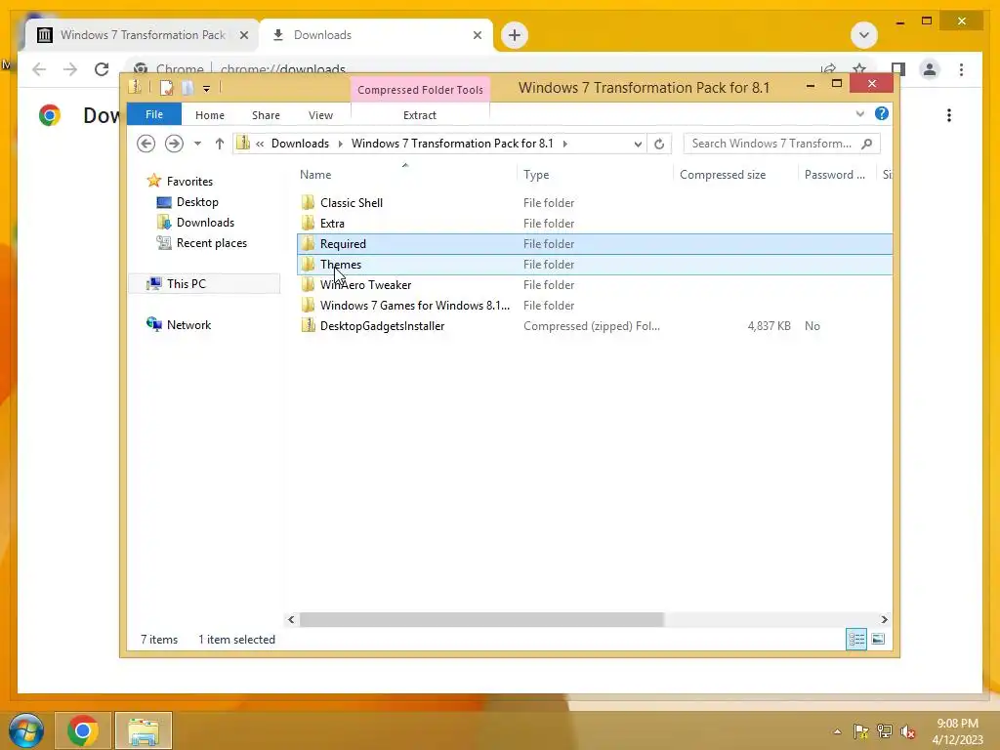Go forward in Explorer window
Screen dimensions: 1000x750
pyautogui.click(x=174, y=144)
